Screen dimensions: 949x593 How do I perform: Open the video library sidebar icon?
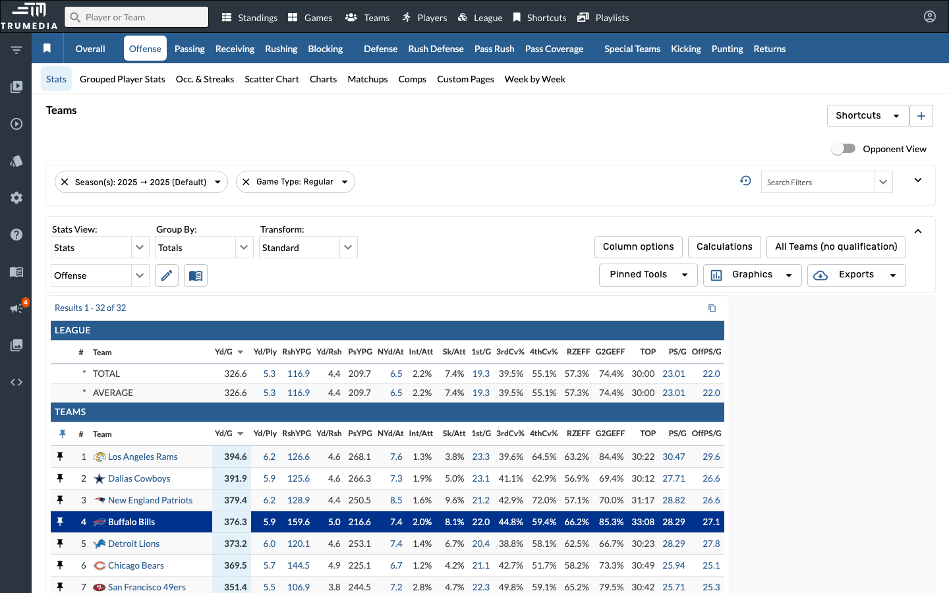[x=16, y=86]
